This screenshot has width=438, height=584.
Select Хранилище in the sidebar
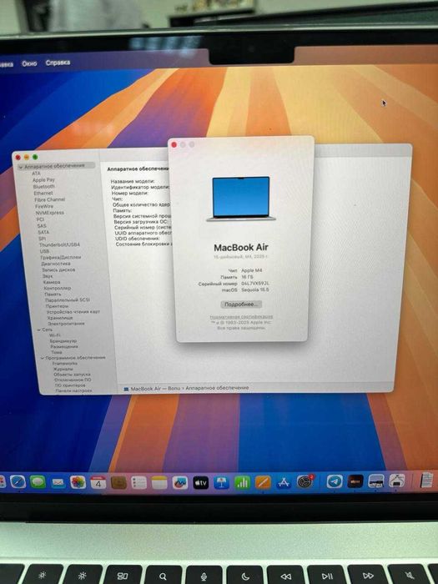pyautogui.click(x=59, y=318)
